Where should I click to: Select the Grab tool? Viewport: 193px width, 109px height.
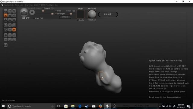14,15
